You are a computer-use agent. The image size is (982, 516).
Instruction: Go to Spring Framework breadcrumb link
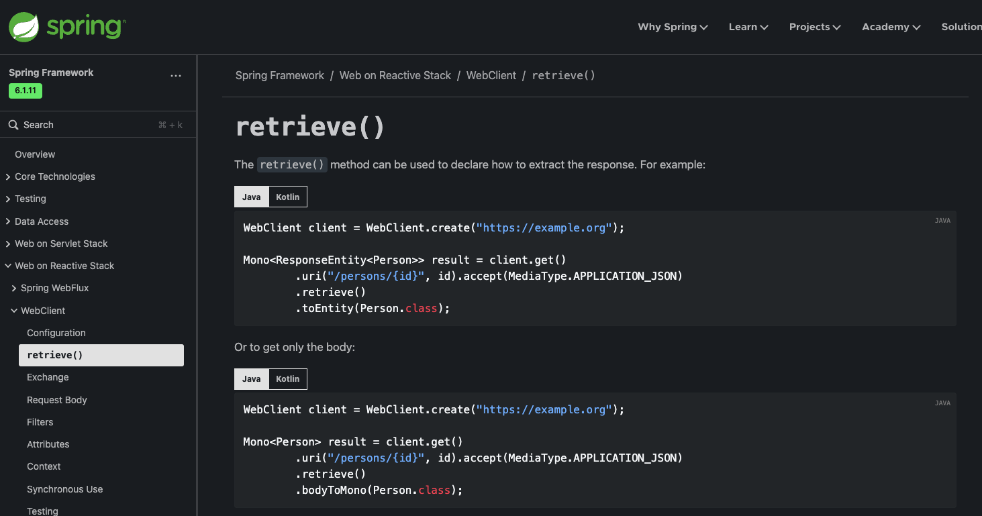[280, 75]
